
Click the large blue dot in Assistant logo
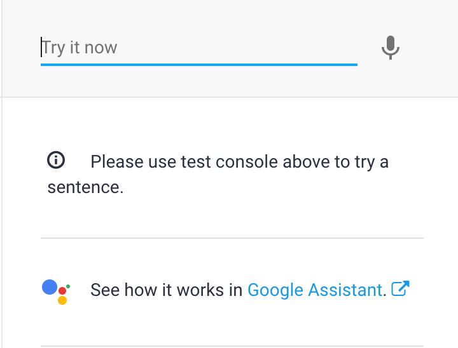coord(50,288)
